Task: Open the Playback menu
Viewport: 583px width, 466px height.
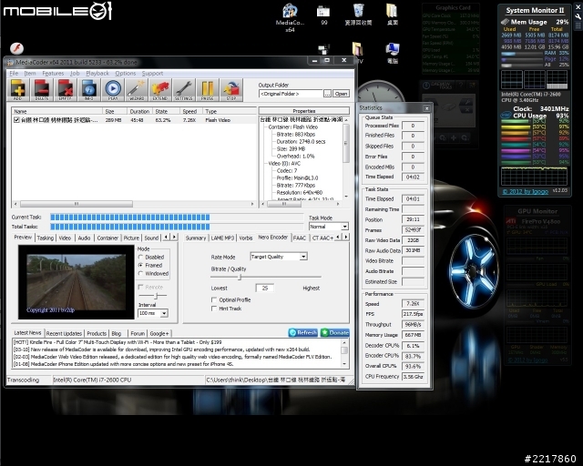Action: coord(97,73)
